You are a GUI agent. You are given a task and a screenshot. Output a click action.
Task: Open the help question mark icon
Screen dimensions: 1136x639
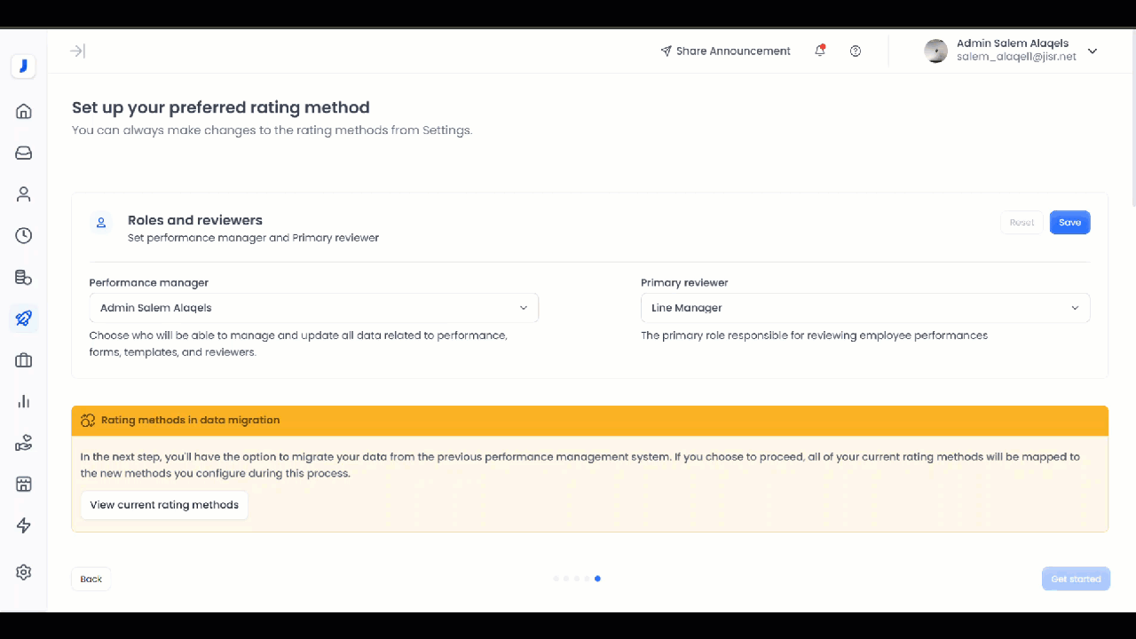[856, 51]
